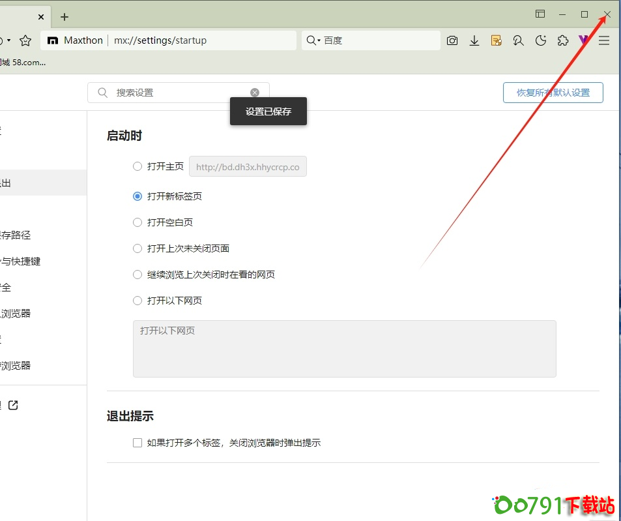Open the hamburger main menu
621x521 pixels.
(x=604, y=40)
